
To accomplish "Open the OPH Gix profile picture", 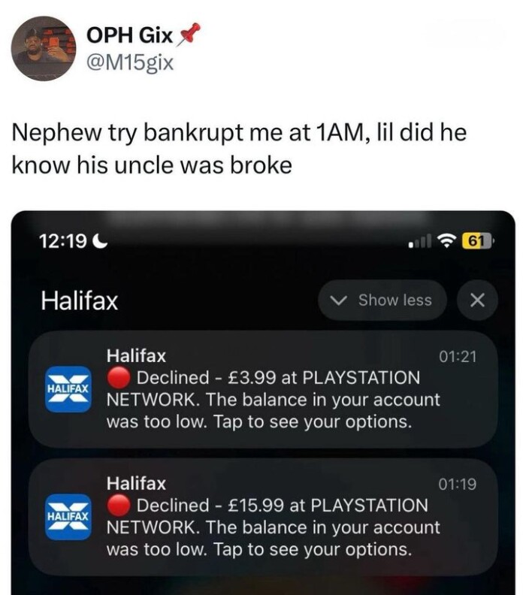I will 44,48.
